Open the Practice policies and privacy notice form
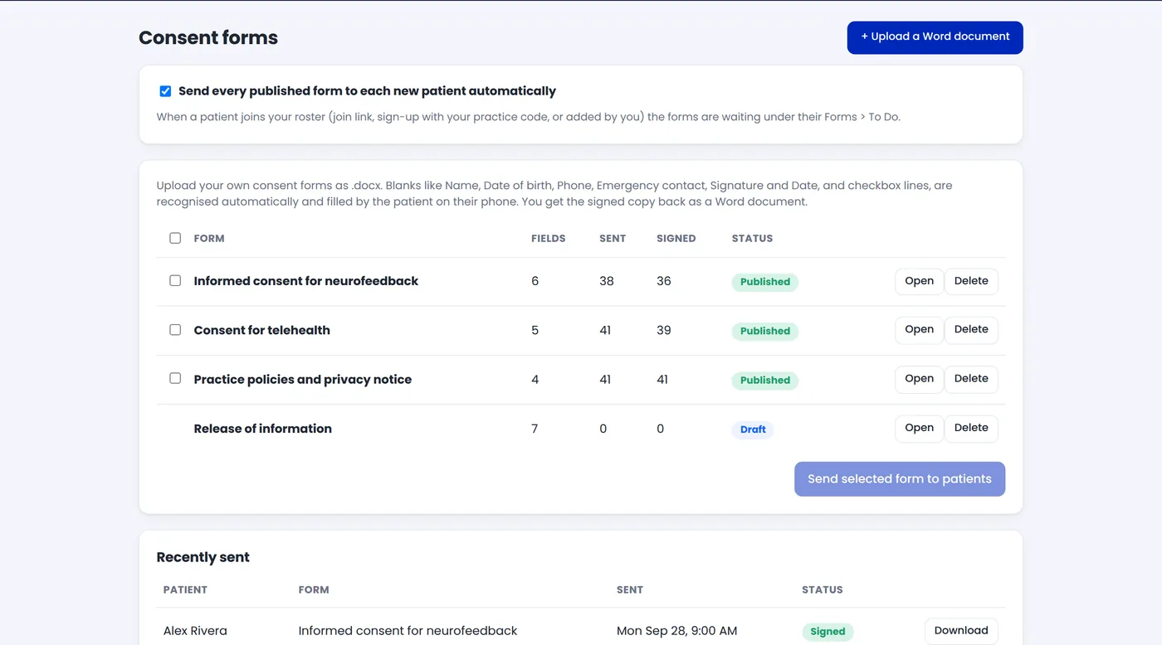The image size is (1162, 645). pyautogui.click(x=919, y=379)
